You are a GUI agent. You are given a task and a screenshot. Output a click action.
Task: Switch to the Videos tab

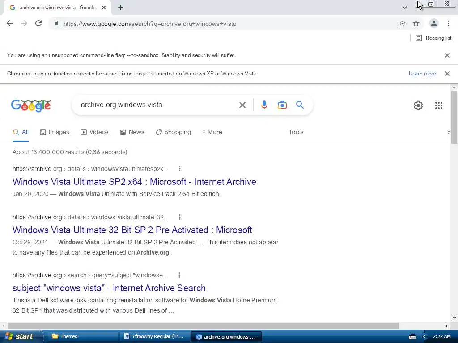pyautogui.click(x=95, y=132)
